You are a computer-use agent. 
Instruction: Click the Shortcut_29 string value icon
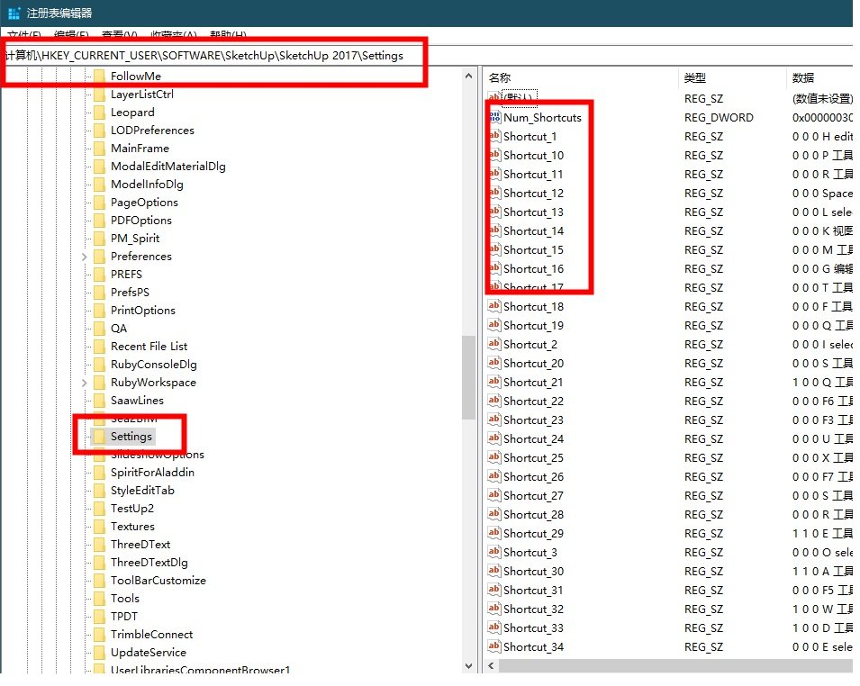point(494,533)
